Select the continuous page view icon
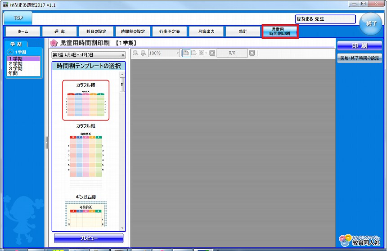 point(194,53)
